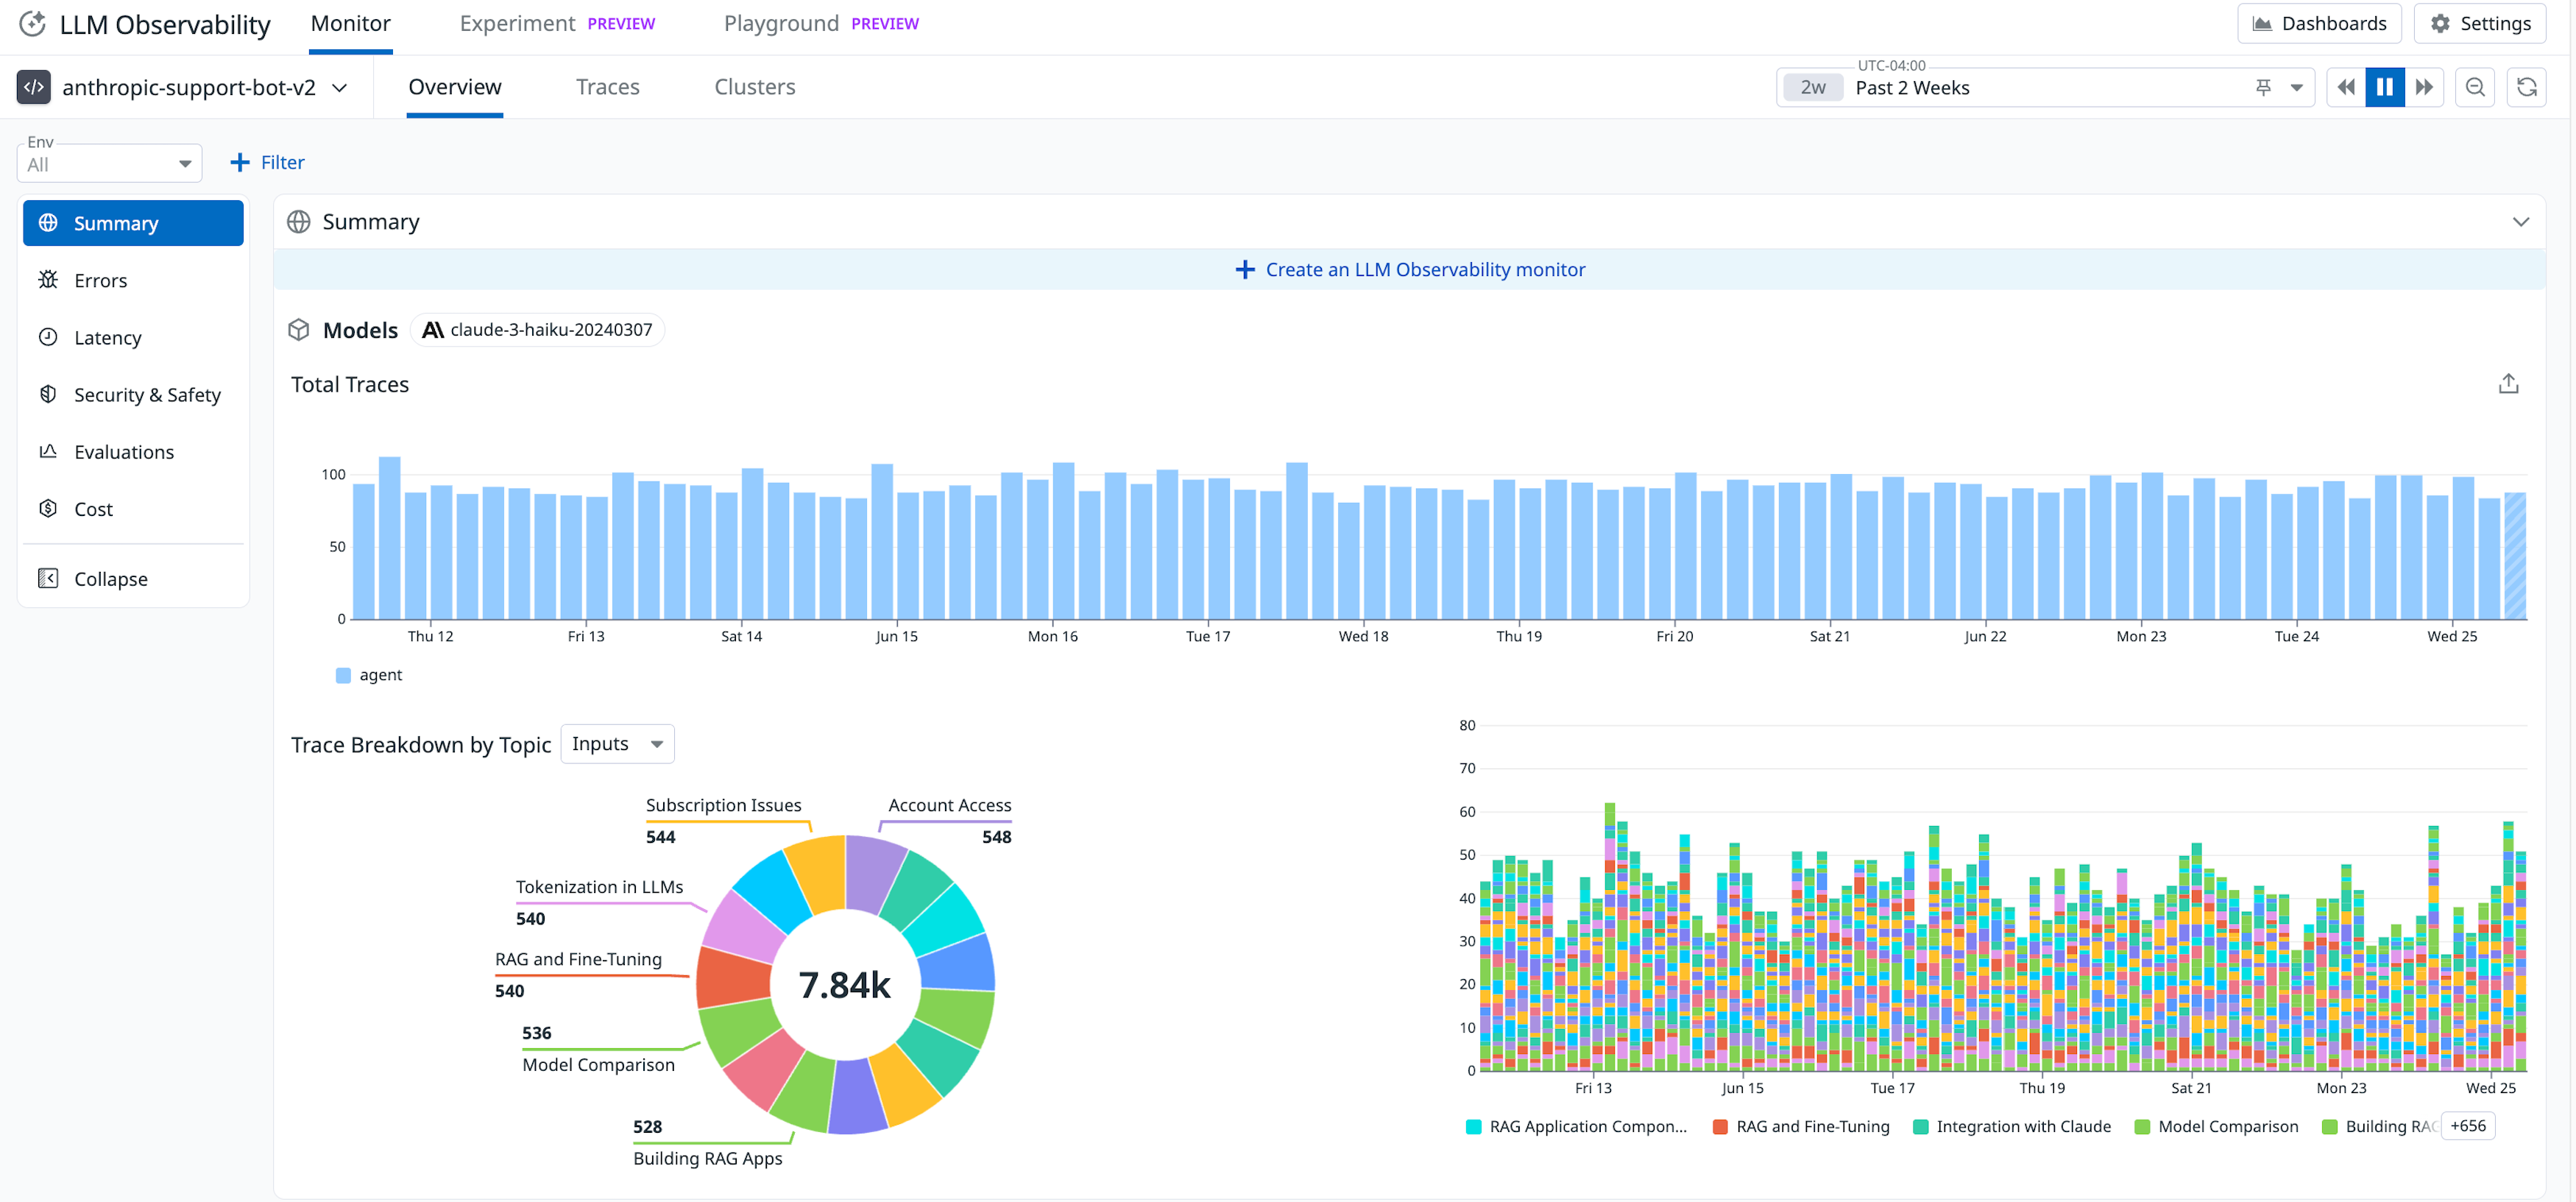Collapse the left sidebar
Viewport: 2576px width, 1202px height.
pyautogui.click(x=109, y=578)
